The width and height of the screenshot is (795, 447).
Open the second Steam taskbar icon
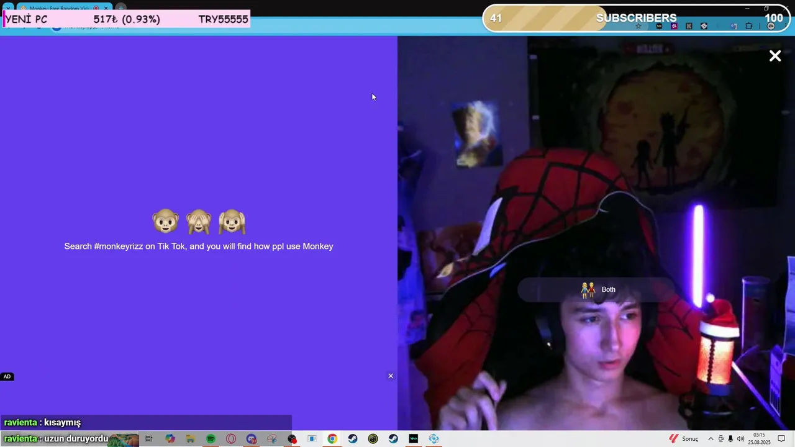point(393,439)
